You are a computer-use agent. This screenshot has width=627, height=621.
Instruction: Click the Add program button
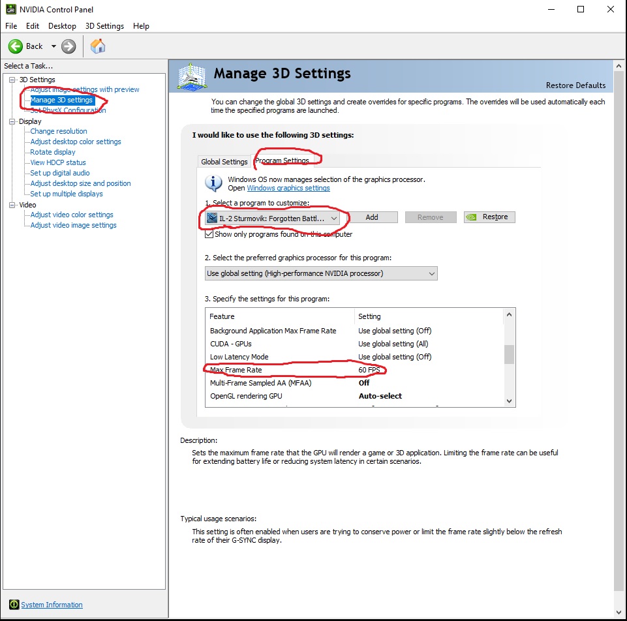[372, 217]
